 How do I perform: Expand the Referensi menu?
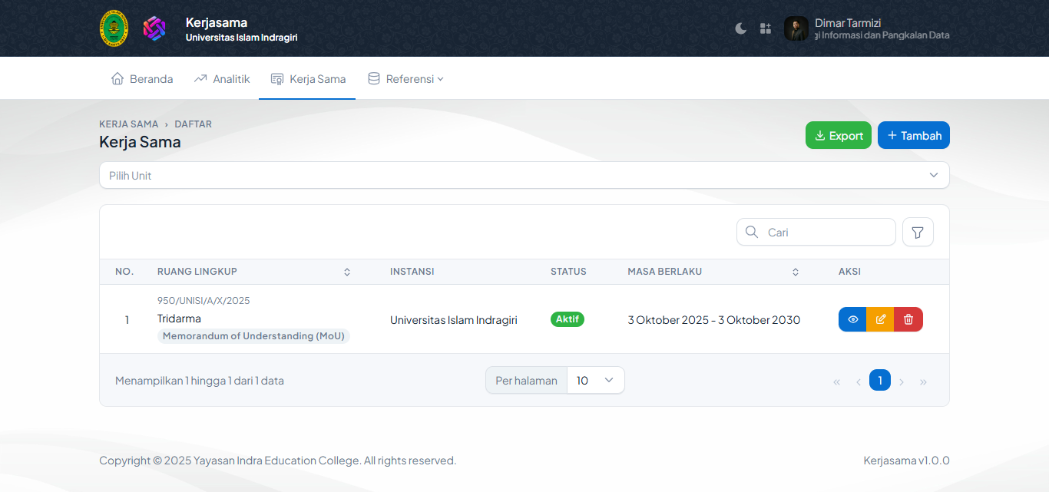click(405, 78)
